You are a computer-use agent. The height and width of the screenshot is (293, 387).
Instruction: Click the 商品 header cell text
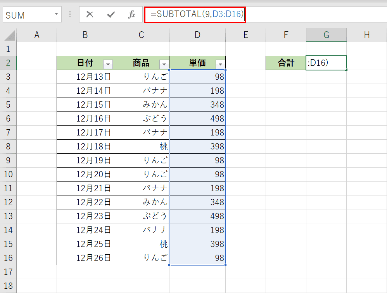tap(141, 63)
